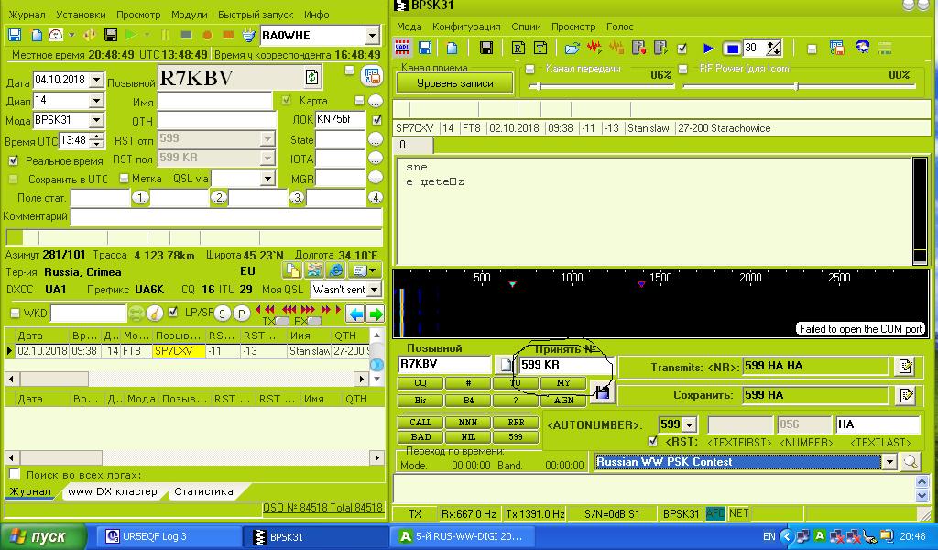This screenshot has width=938, height=550.
Task: Toggle the WKD checkbox
Action: (15, 313)
